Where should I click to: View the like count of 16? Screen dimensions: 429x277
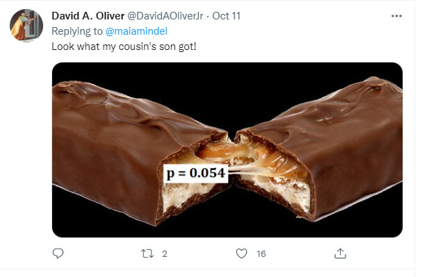coord(261,254)
